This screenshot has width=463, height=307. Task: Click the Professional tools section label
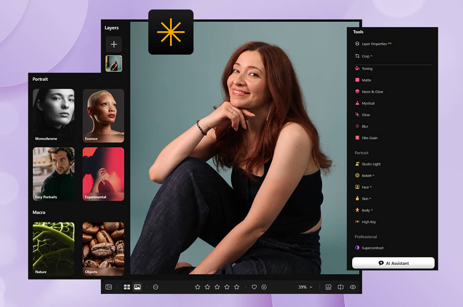[x=365, y=237]
